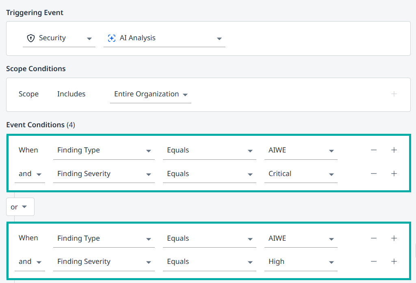The image size is (416, 283).
Task: Click the disabled plus icon in the Scope row
Action: point(394,94)
